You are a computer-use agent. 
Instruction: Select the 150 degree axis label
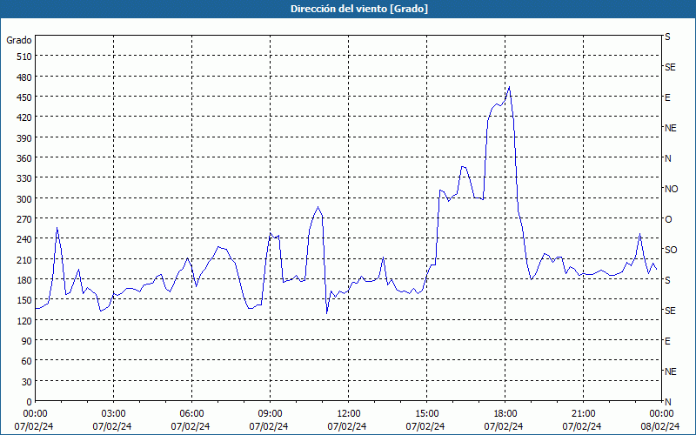pyautogui.click(x=25, y=300)
